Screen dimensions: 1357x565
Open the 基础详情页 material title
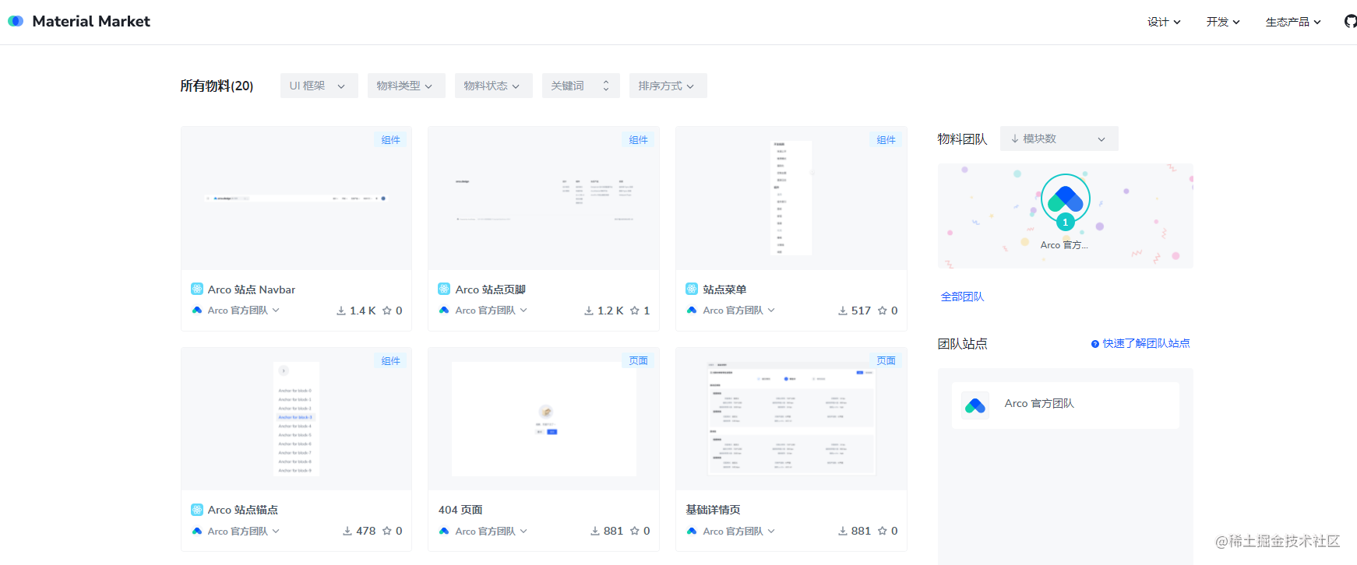tap(713, 510)
